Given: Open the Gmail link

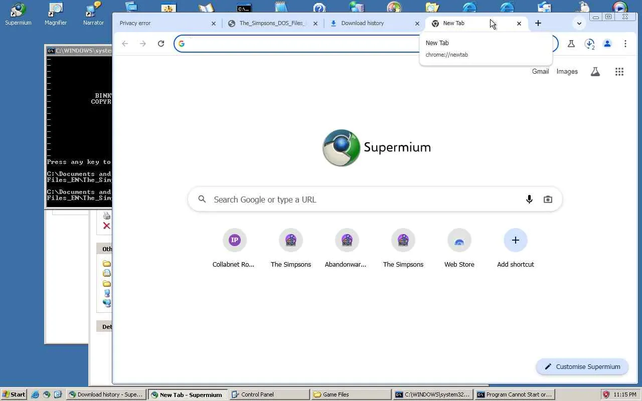Looking at the screenshot, I should pos(540,72).
